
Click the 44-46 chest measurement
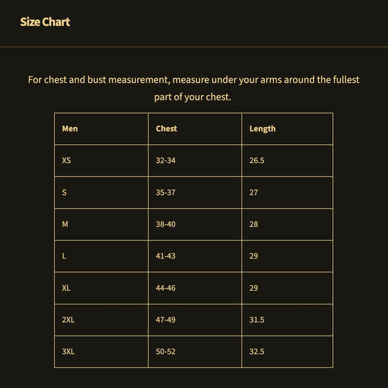point(166,288)
